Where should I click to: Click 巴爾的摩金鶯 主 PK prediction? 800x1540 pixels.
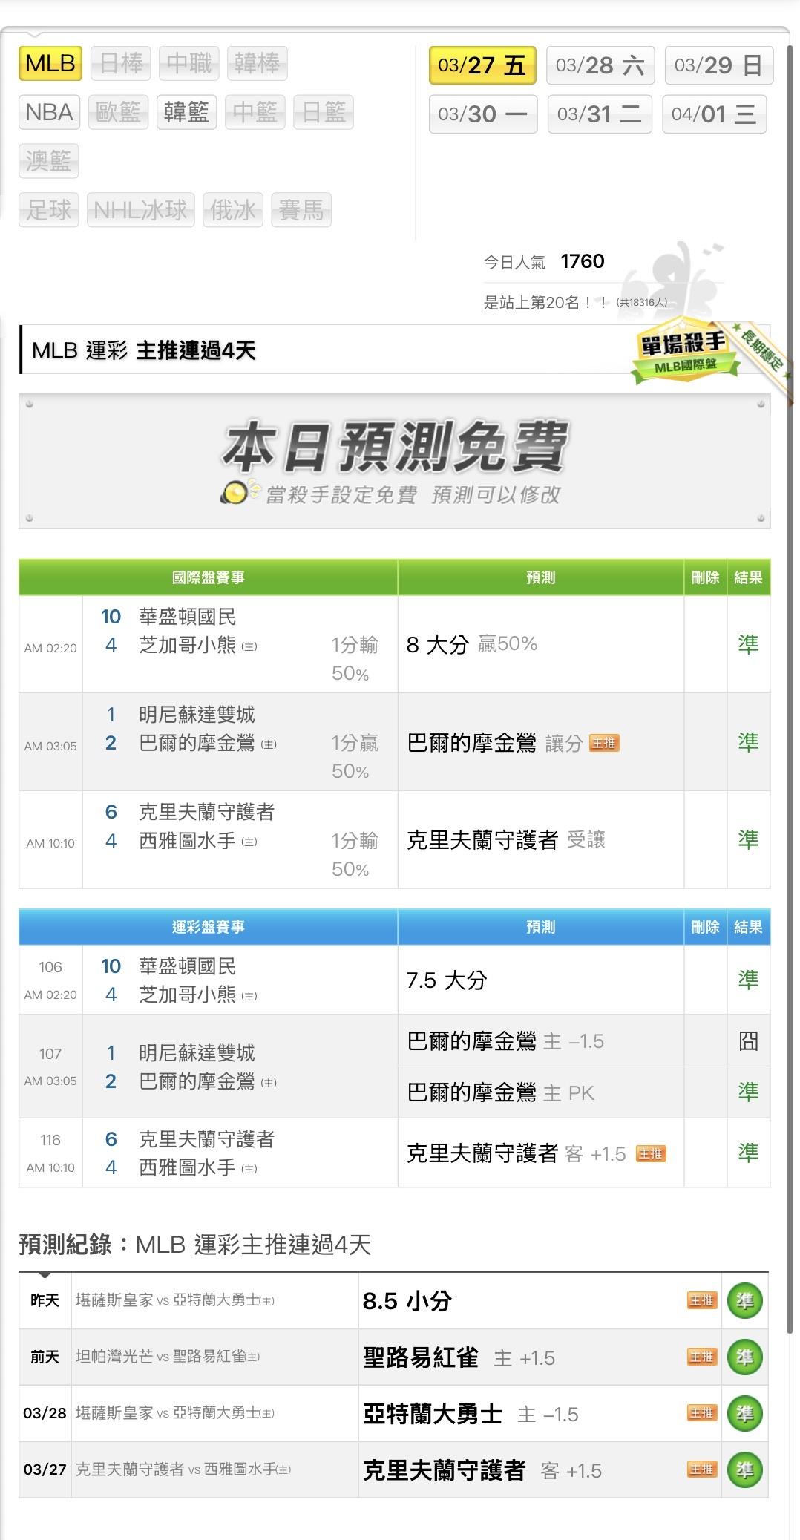click(x=501, y=1092)
